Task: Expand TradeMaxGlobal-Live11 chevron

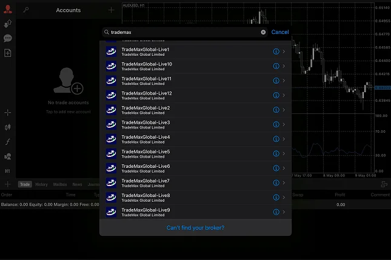Action: tap(284, 81)
